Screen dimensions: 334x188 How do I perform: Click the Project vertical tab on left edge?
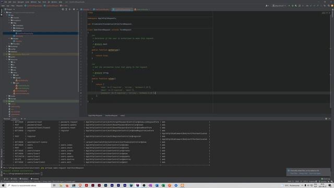pyautogui.click(x=2, y=12)
